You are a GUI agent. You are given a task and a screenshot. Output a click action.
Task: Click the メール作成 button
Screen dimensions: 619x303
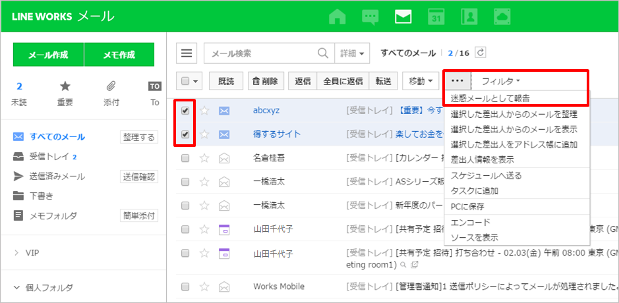point(47,55)
